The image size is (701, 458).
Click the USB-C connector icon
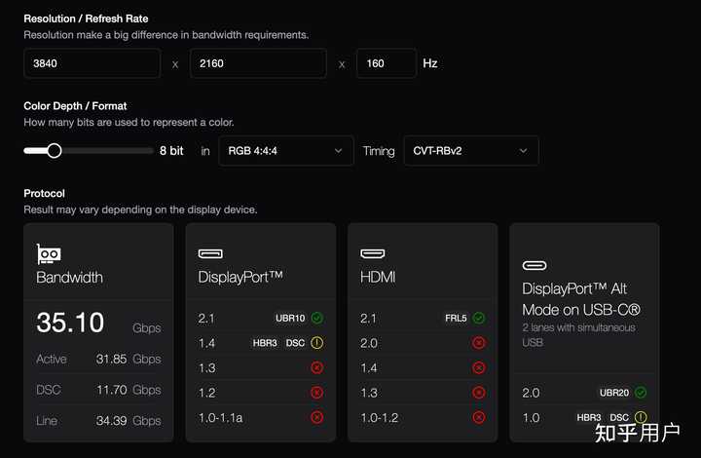(535, 265)
